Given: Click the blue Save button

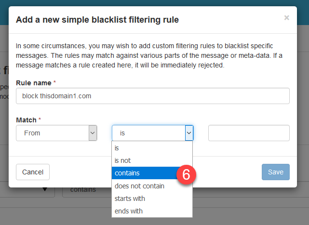Looking at the screenshot, I should point(275,172).
